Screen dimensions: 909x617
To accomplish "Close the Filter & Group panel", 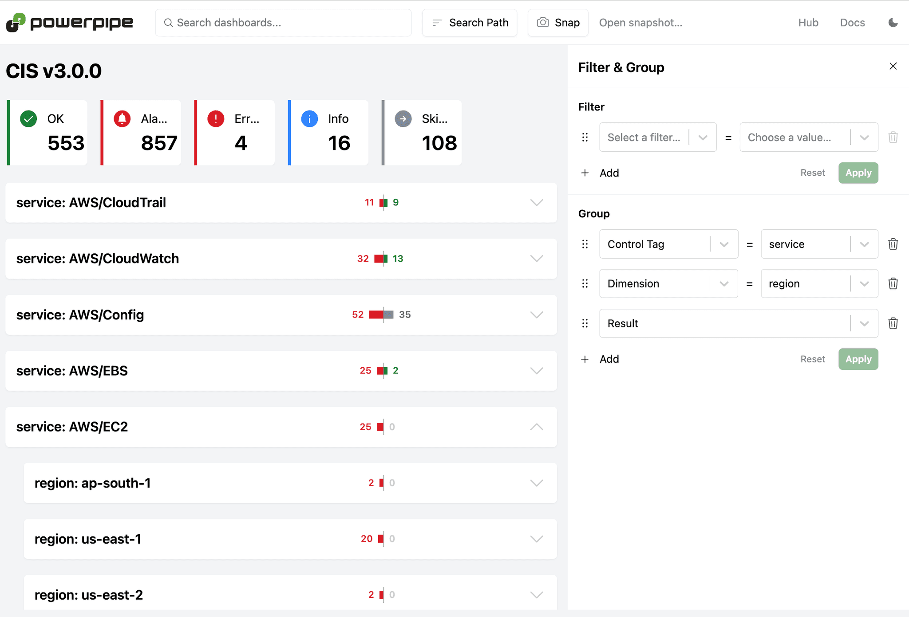I will pyautogui.click(x=893, y=66).
